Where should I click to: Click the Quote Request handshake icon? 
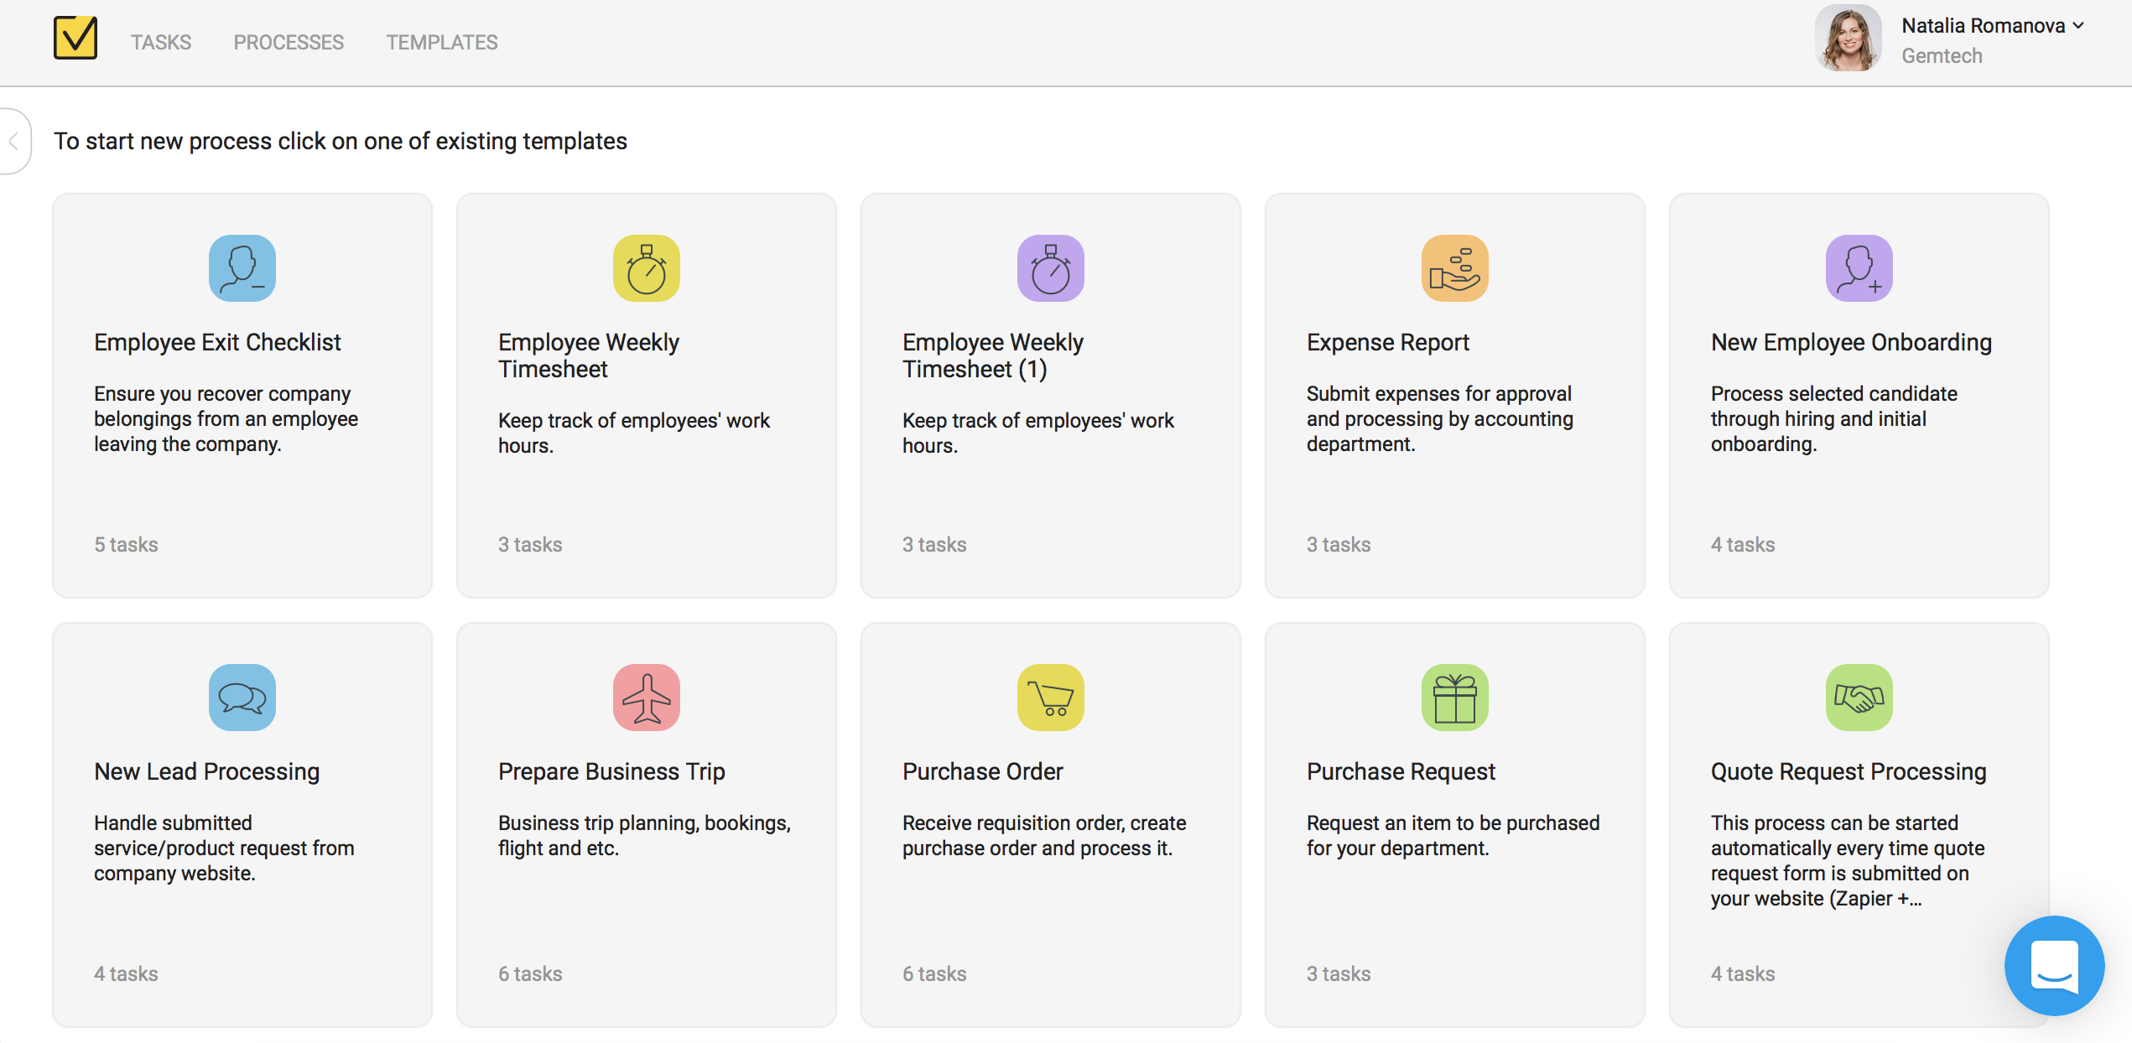(x=1859, y=698)
